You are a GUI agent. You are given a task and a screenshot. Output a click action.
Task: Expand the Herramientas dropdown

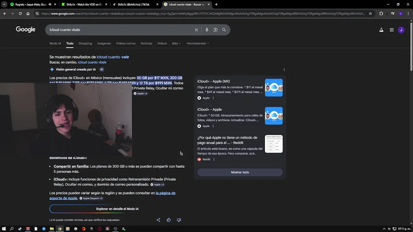198,43
